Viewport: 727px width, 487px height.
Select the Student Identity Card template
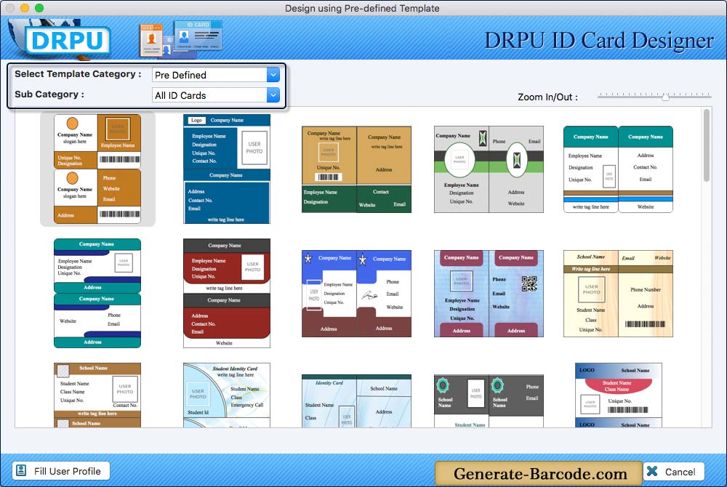pos(226,395)
